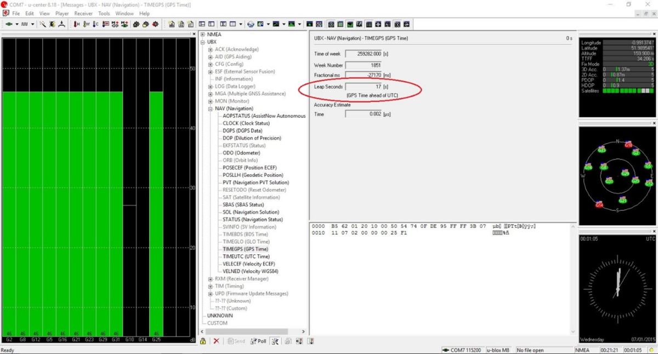Collapse the NAV (Navigation) node
This screenshot has width=658, height=354.
tap(211, 109)
